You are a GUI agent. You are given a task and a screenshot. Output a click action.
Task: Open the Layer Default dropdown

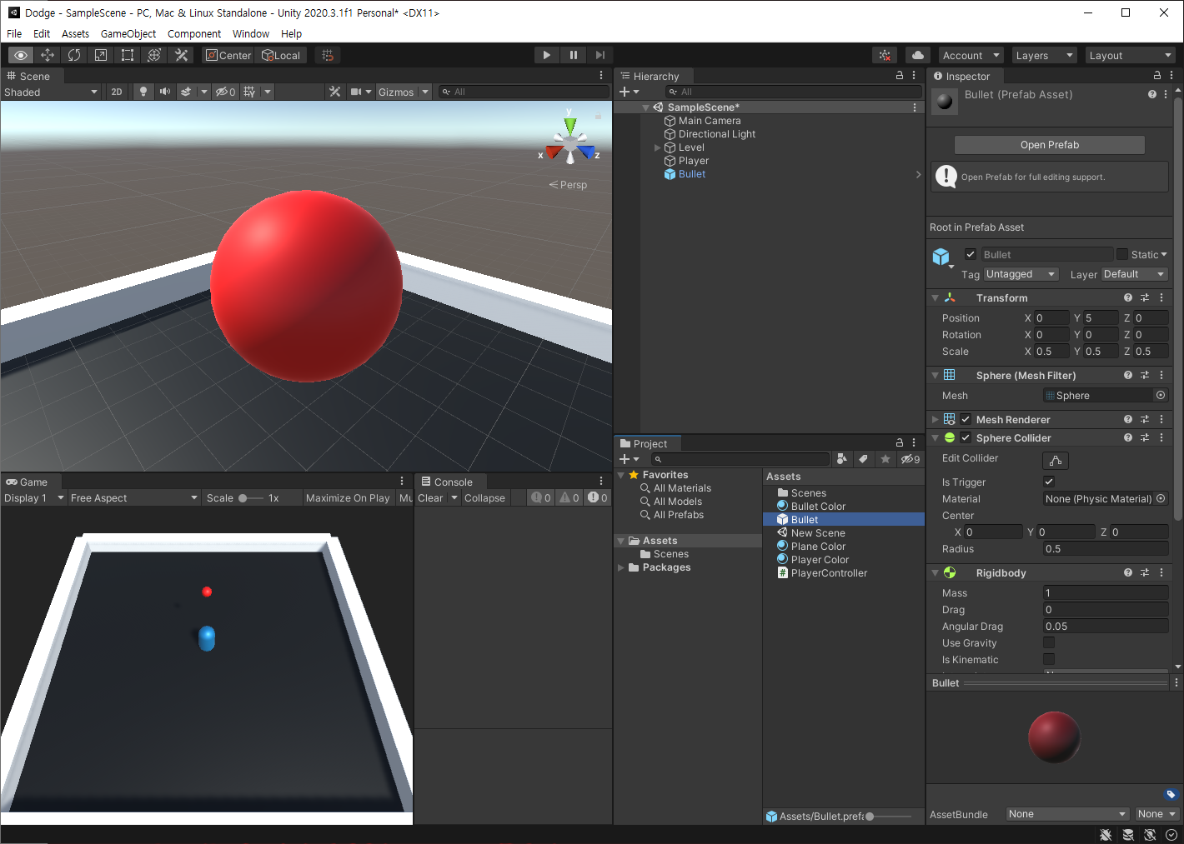tap(1135, 274)
